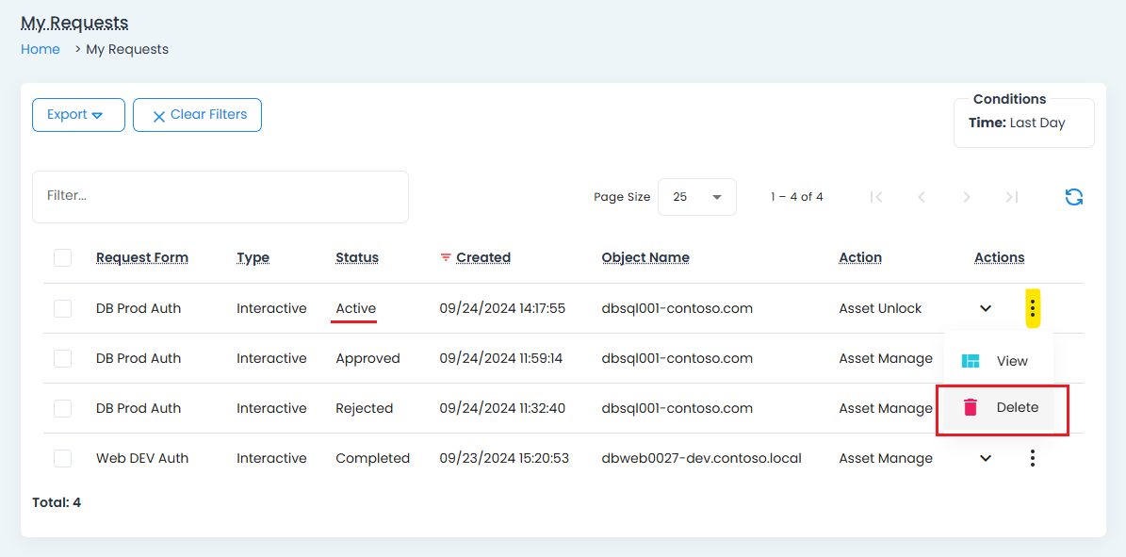Check the box for the Active request row
The height and width of the screenshot is (557, 1126).
click(63, 308)
